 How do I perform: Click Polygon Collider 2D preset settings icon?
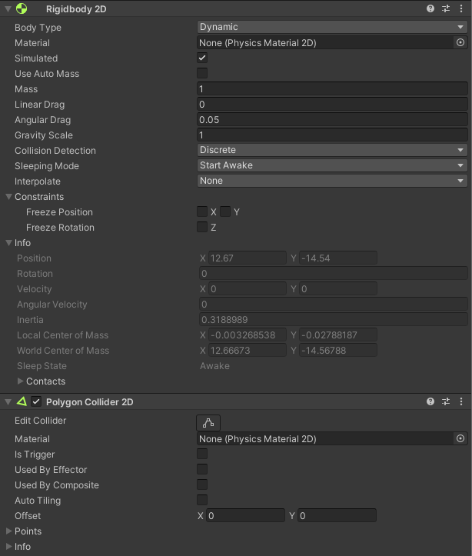point(446,401)
